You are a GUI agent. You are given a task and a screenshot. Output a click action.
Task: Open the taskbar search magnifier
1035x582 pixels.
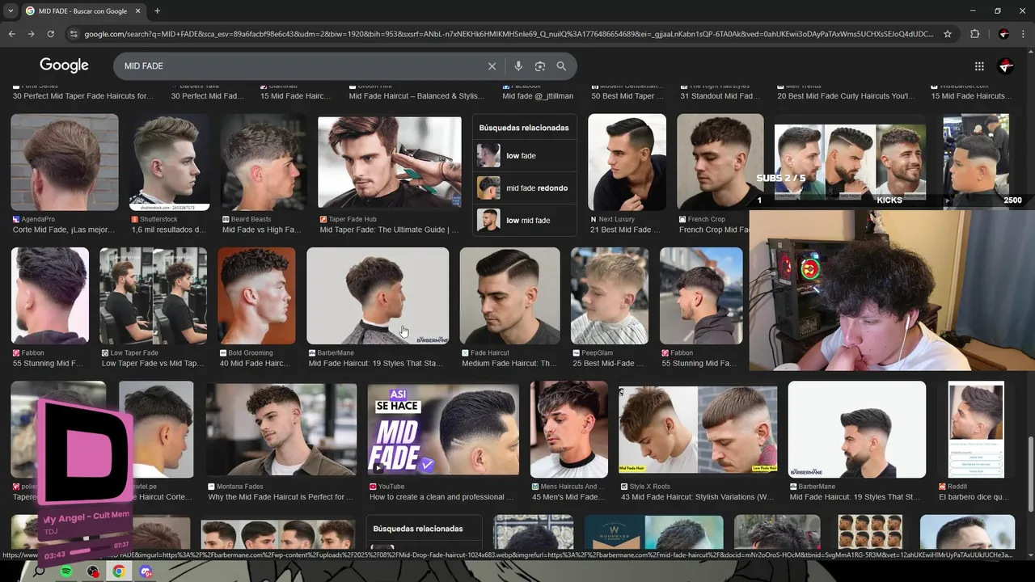point(39,571)
